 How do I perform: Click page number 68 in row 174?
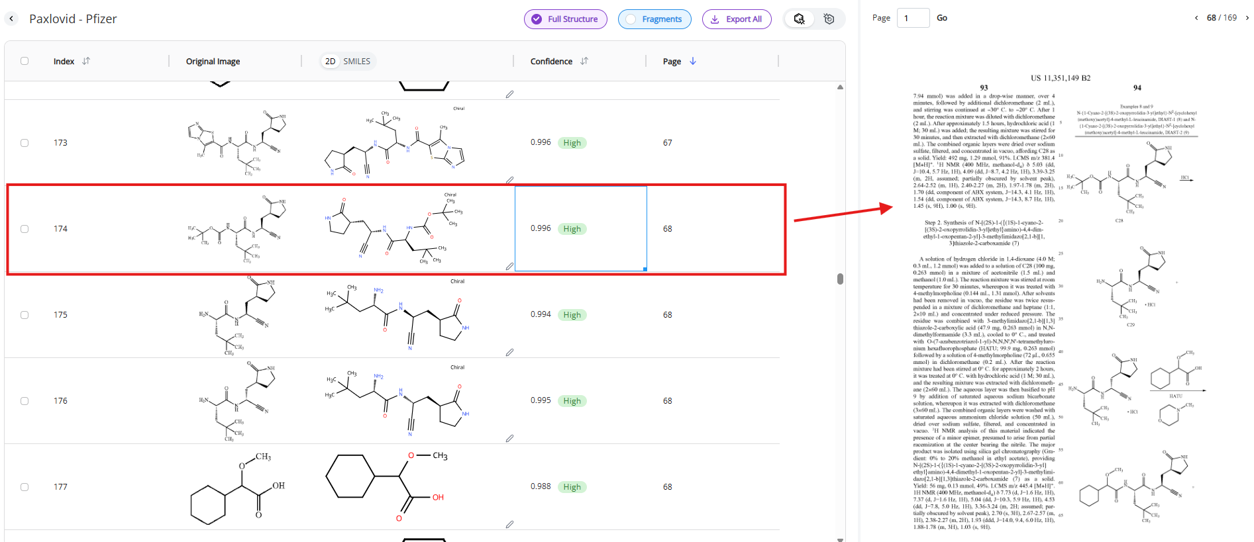[x=667, y=229]
